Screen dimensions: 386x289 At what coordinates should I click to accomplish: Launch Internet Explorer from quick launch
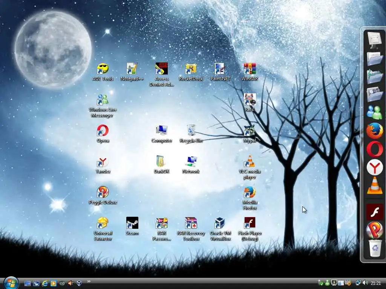pos(45,283)
